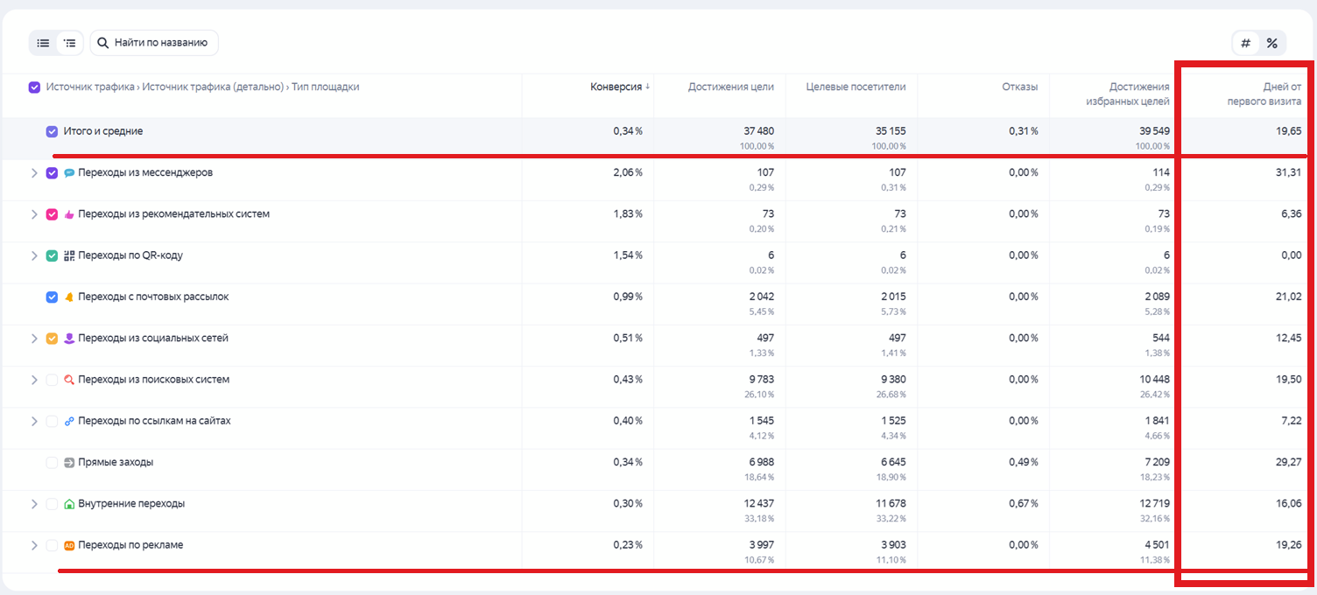The height and width of the screenshot is (595, 1317).
Task: Switch to tree list view icon
Action: pos(70,43)
